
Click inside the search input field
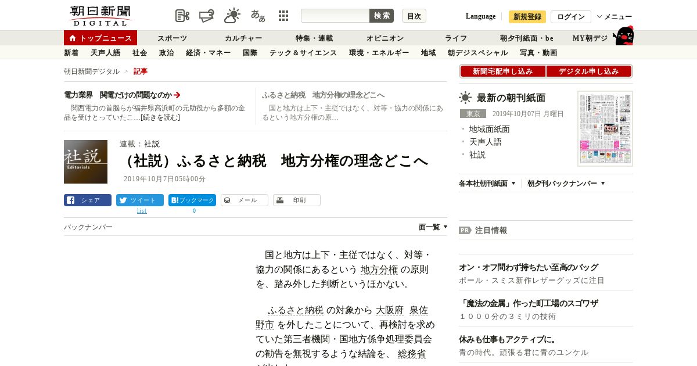[335, 16]
